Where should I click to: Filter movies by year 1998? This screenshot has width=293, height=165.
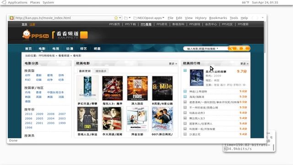click(x=28, y=127)
